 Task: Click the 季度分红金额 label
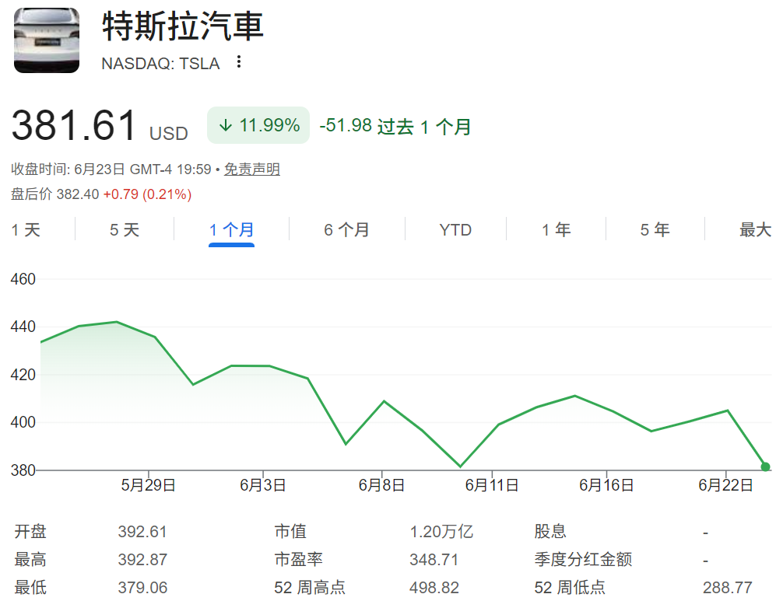583,560
